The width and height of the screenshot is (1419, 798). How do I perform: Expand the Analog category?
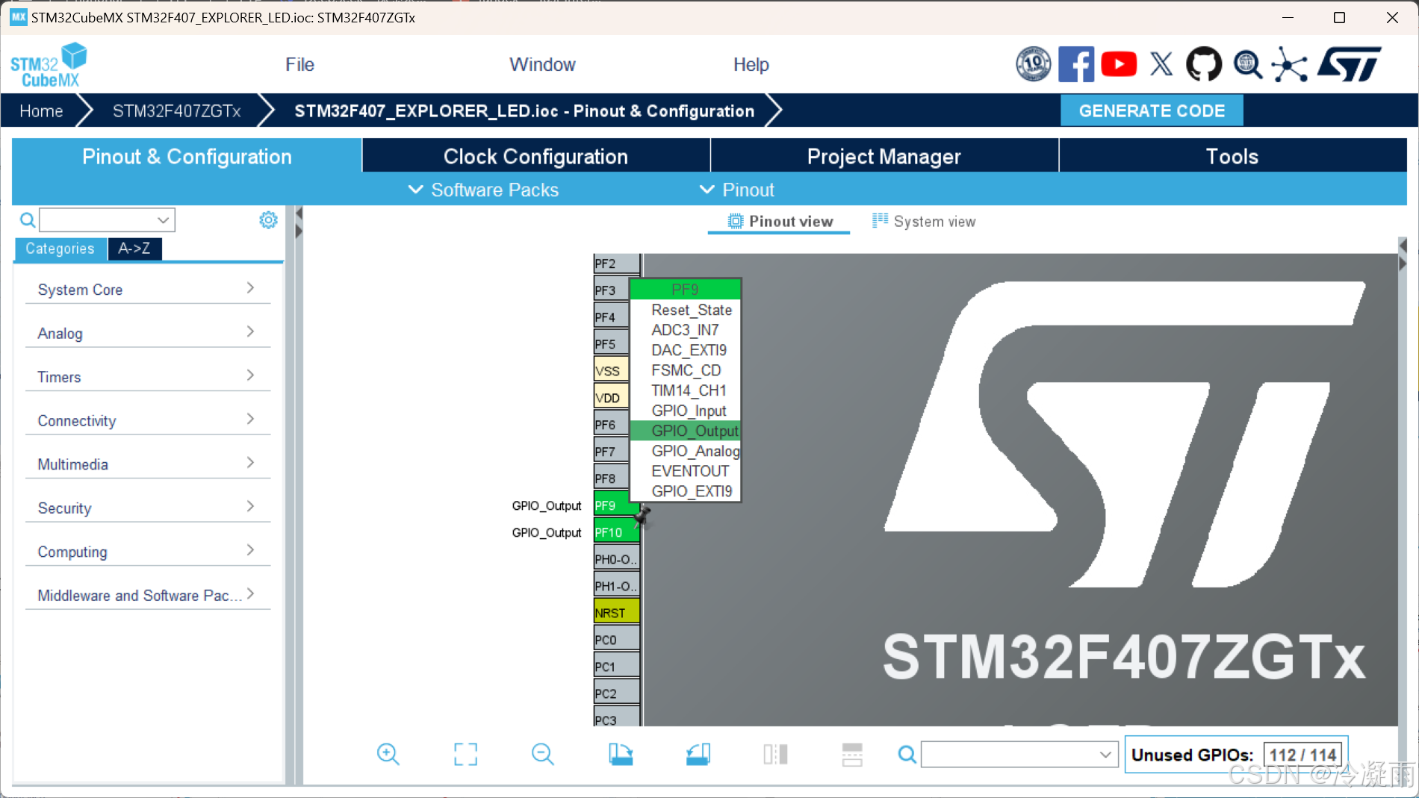tap(148, 333)
